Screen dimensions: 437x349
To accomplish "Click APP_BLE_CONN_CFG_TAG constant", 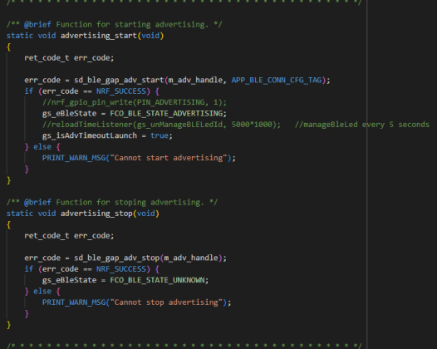I will coord(277,81).
